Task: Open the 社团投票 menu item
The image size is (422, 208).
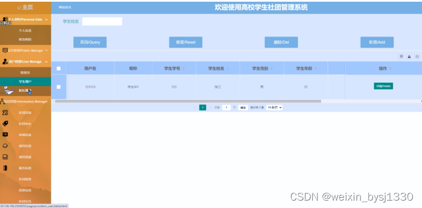Action: point(25,179)
